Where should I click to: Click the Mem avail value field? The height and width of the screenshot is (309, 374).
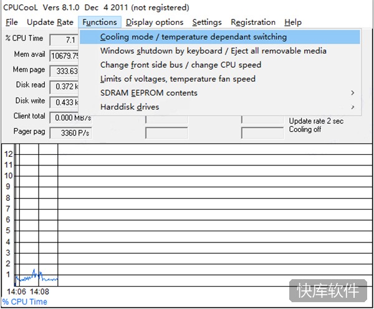click(x=64, y=56)
